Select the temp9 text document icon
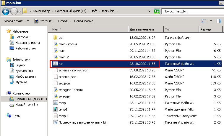The width and height of the screenshot is (224, 136). click(x=56, y=116)
